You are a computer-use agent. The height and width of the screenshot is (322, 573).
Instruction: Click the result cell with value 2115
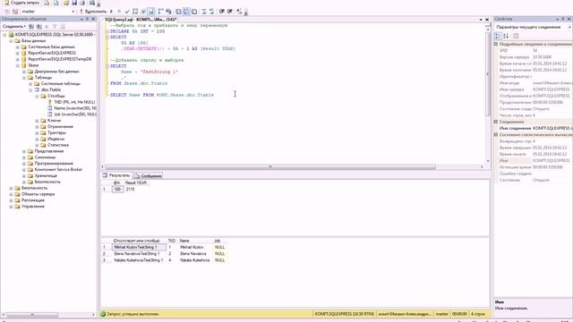pos(136,189)
